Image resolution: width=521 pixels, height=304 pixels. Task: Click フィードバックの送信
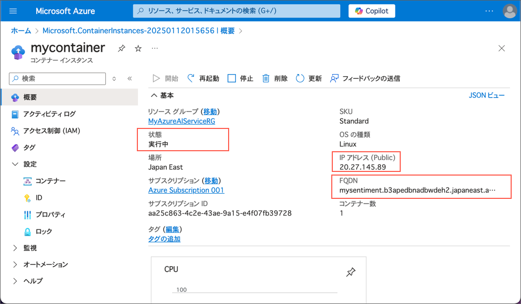365,79
